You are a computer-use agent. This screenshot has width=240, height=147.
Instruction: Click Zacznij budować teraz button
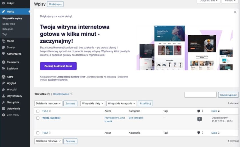pyautogui.click(x=58, y=66)
